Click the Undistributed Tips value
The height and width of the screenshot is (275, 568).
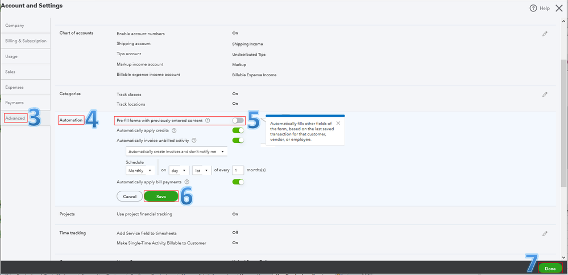coord(249,55)
